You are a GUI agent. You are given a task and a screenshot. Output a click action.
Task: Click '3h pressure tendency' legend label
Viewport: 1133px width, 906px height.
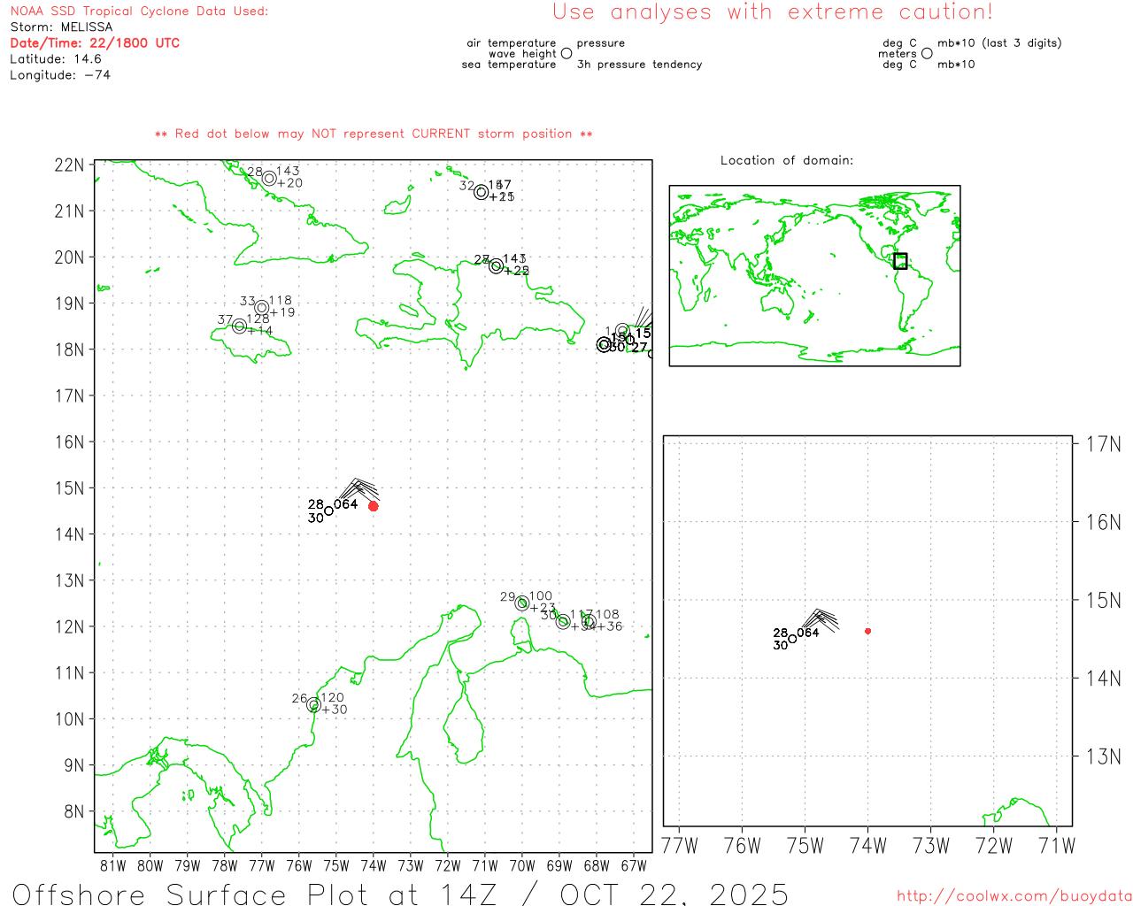pos(639,65)
